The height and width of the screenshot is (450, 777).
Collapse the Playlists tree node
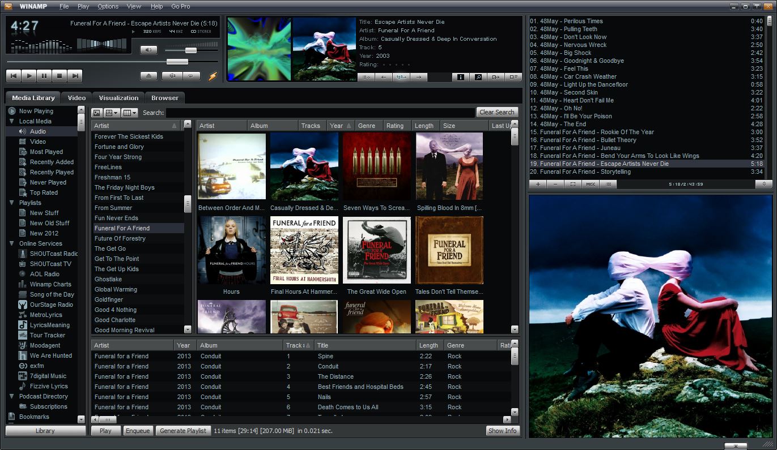pos(11,203)
